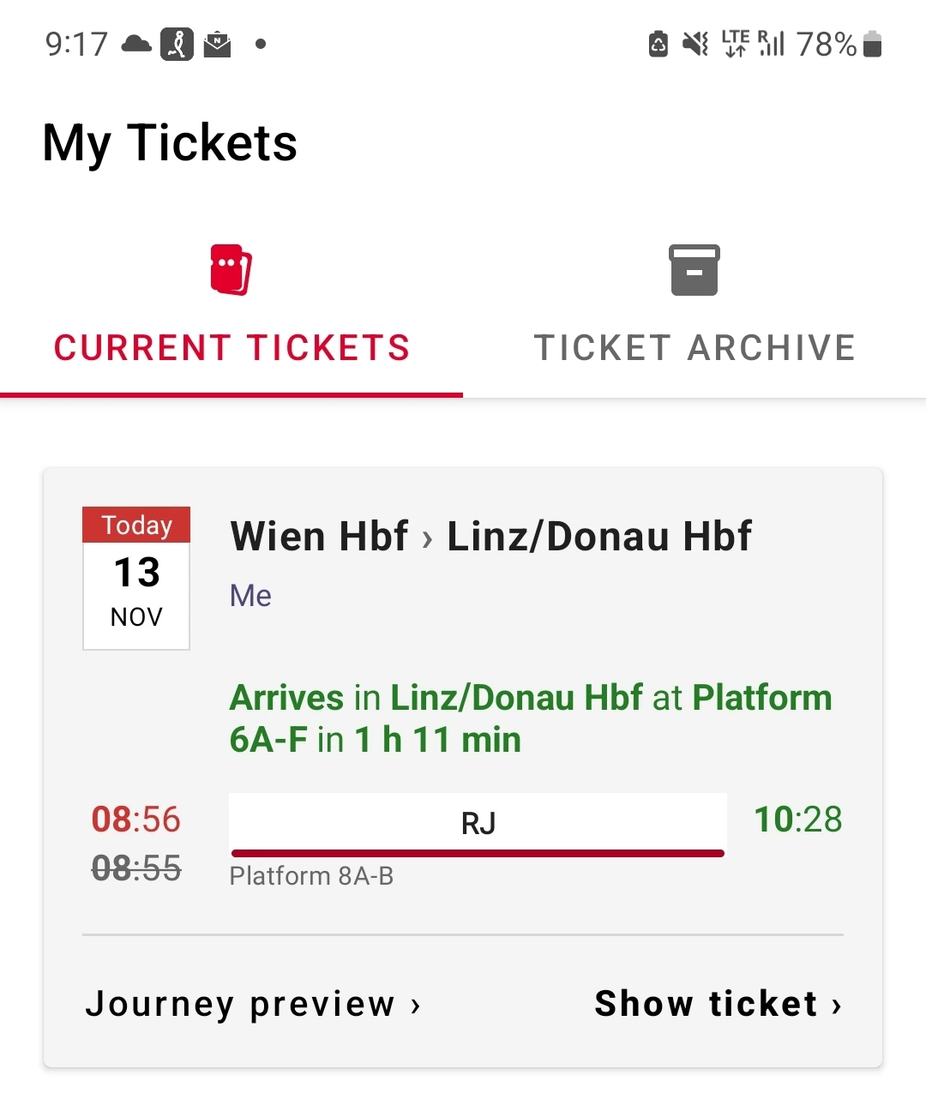This screenshot has height=1117, width=926.
Task: Tap the Today 13 Nov date badge
Action: (136, 579)
